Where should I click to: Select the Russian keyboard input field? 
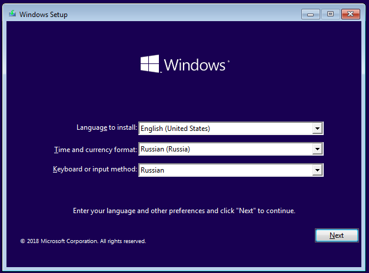point(231,170)
